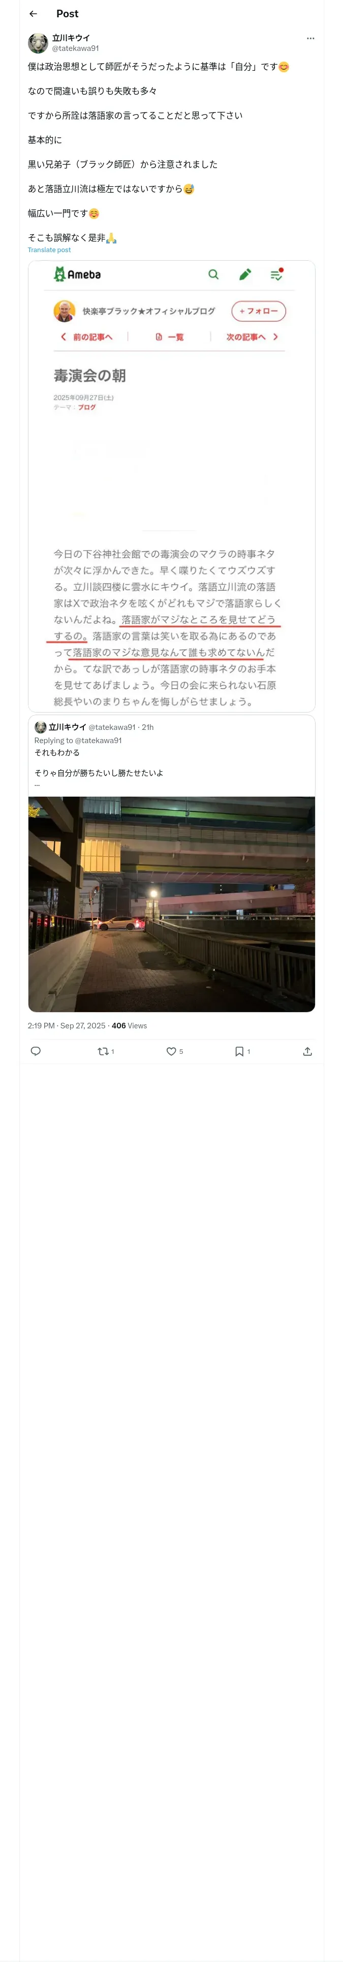Click the reply speech bubble icon
The width and height of the screenshot is (343, 1962).
(36, 1051)
